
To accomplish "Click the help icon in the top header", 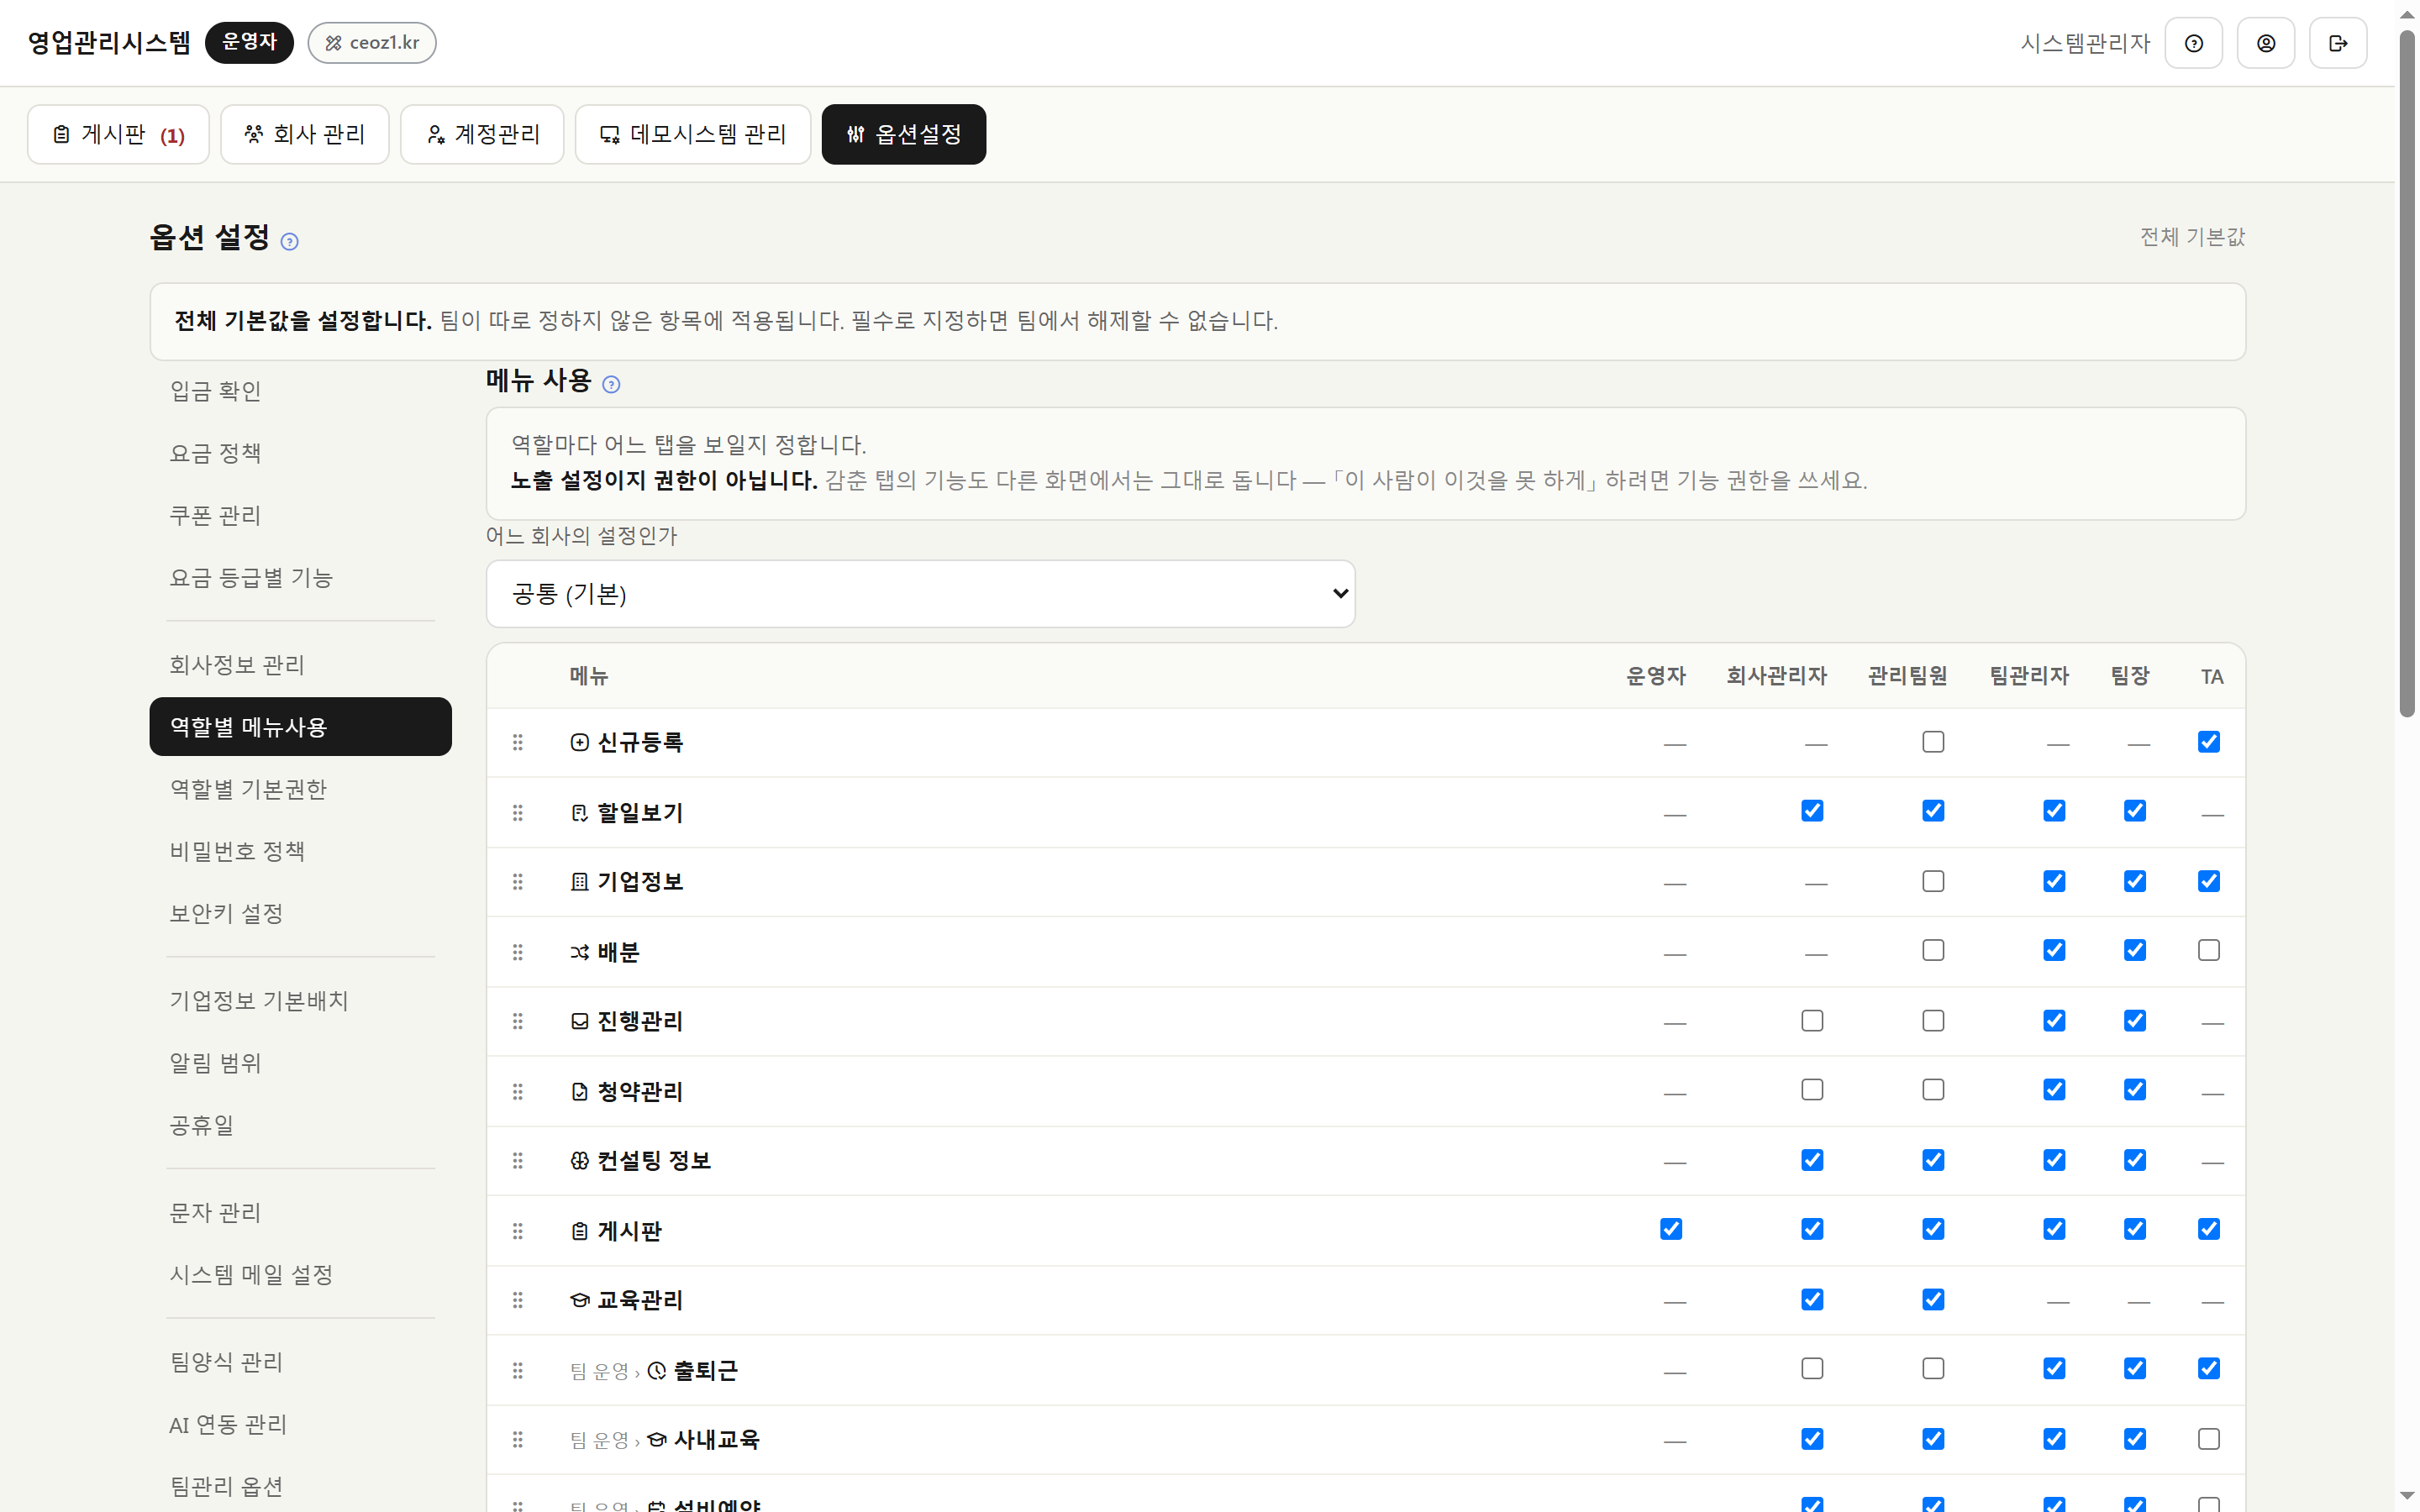I will pyautogui.click(x=2193, y=43).
